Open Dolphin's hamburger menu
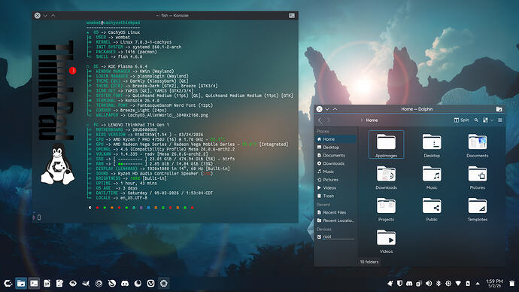Screen dimensions: 519x292 499,120
